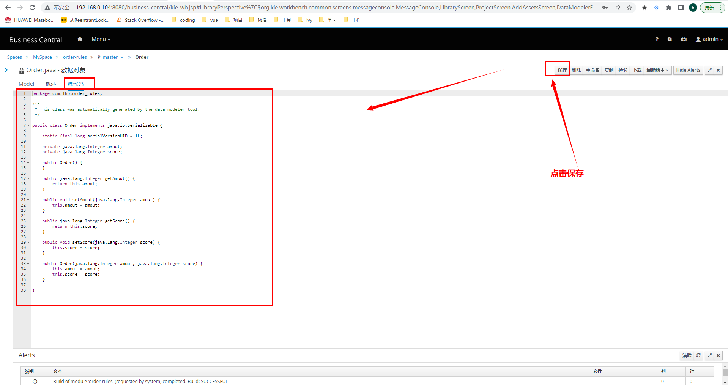Viewport: 728px width, 385px height.
Task: Open the settings gear icon in header
Action: (670, 39)
